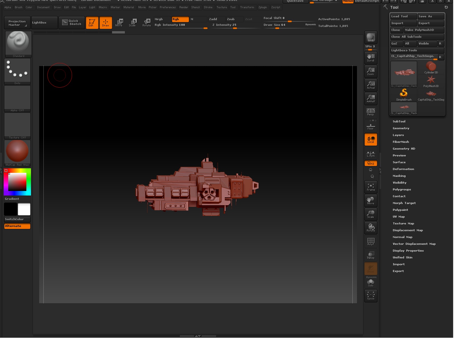This screenshot has height=340, width=454.
Task: Adjust the Draw Size slider
Action: [290, 25]
